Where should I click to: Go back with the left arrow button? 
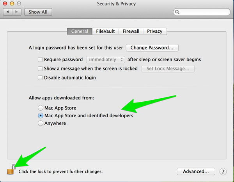(8, 12)
